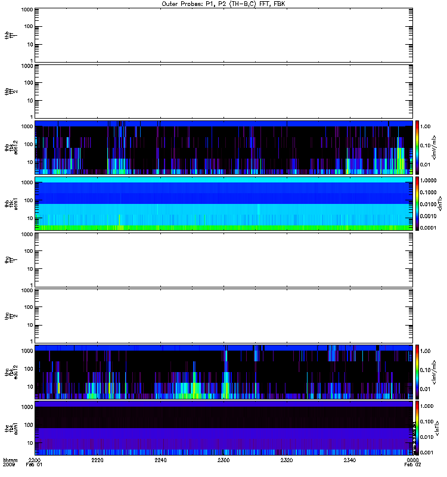Click the 'thc fff 1' y-axis title

[x=11, y=260]
